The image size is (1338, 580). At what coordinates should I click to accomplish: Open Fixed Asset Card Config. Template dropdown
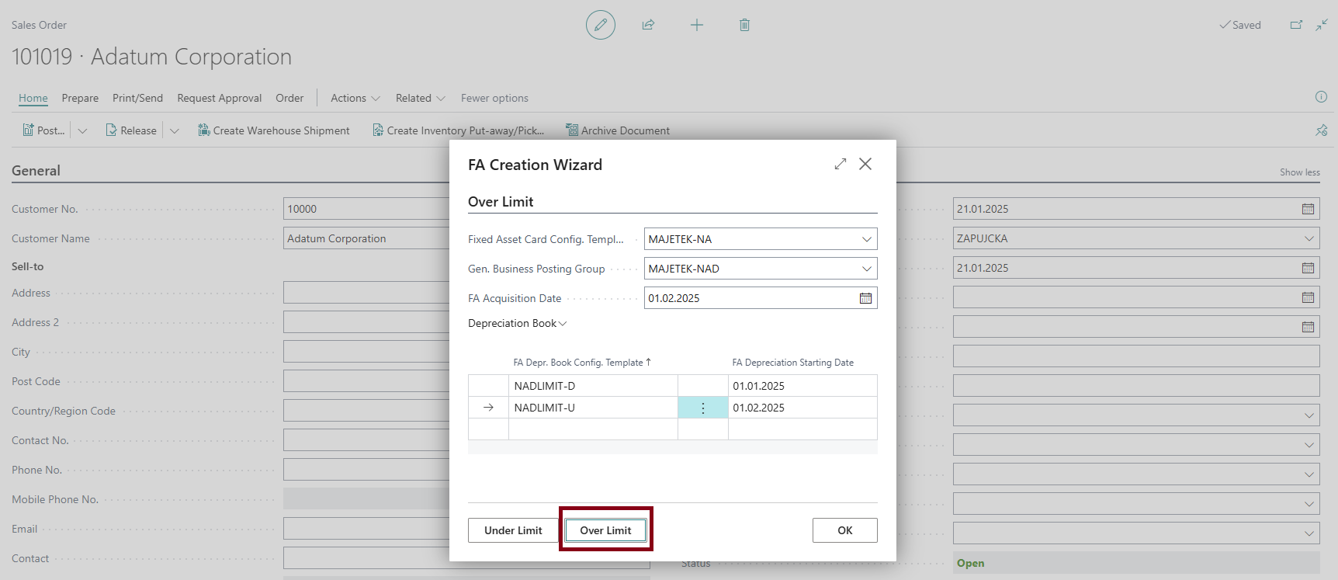tap(867, 239)
